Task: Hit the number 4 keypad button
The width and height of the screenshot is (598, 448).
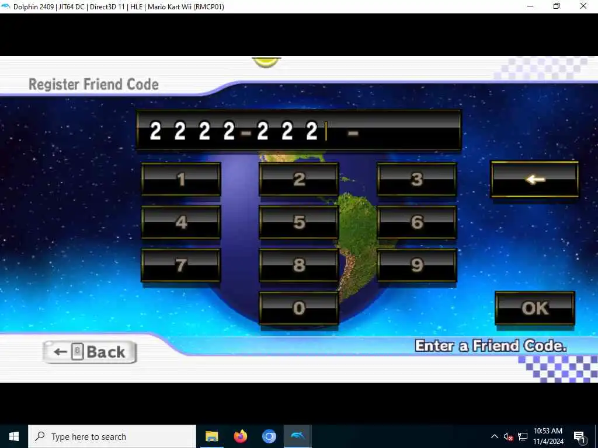Action: pos(181,222)
